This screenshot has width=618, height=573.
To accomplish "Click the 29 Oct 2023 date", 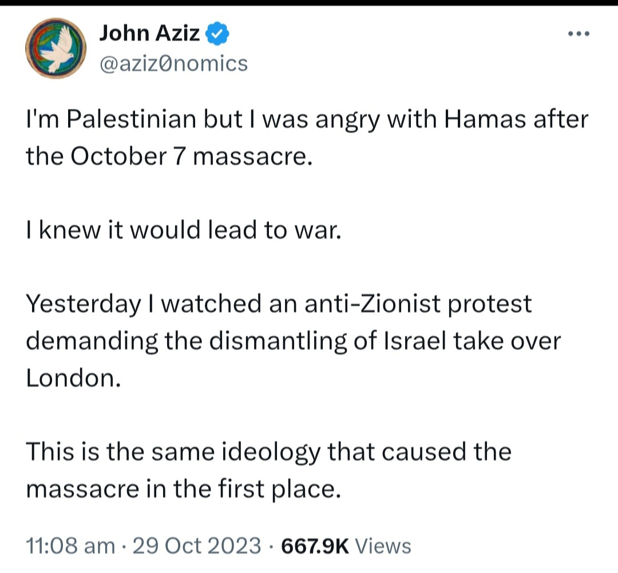I will (197, 546).
